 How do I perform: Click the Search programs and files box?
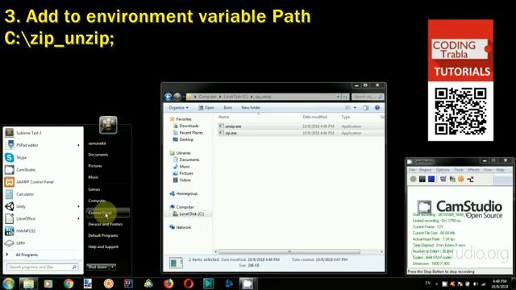(x=43, y=267)
